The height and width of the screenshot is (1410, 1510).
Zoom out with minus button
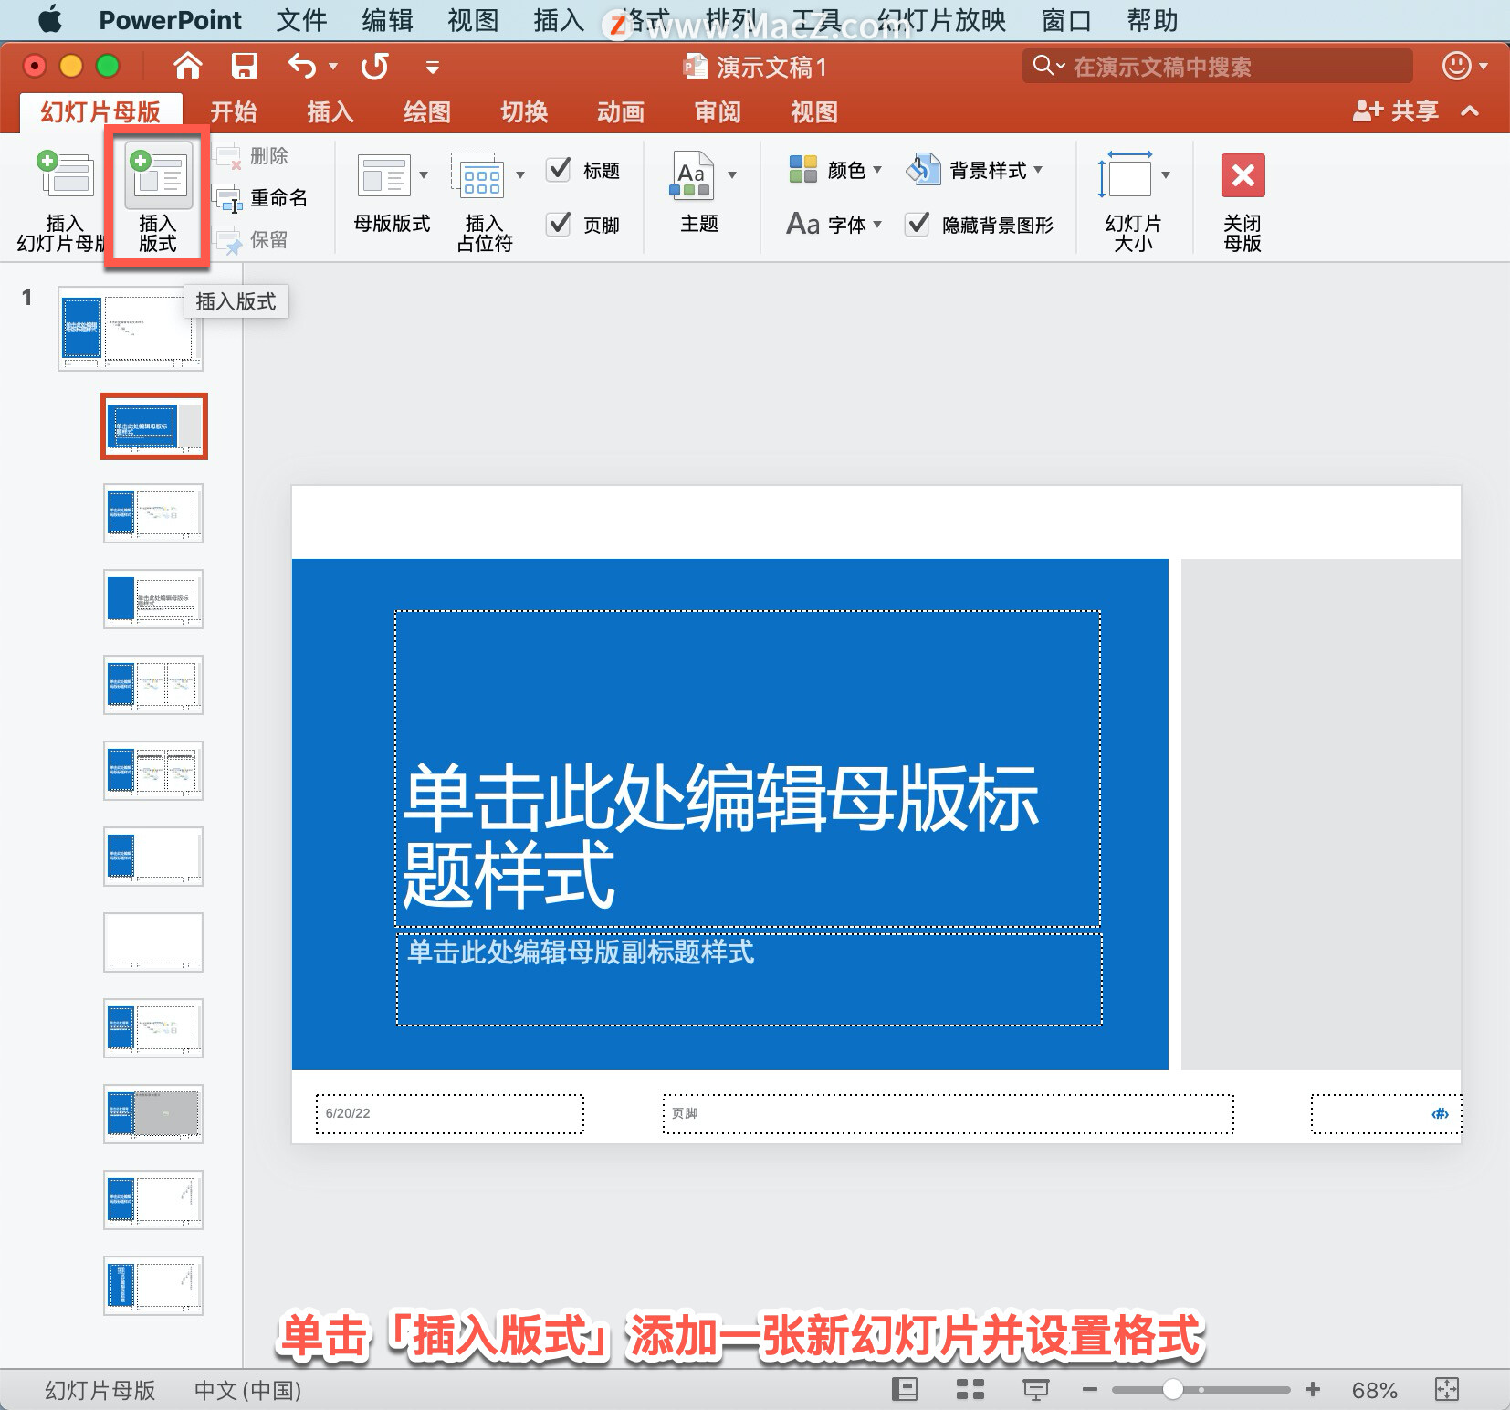(x=1089, y=1390)
